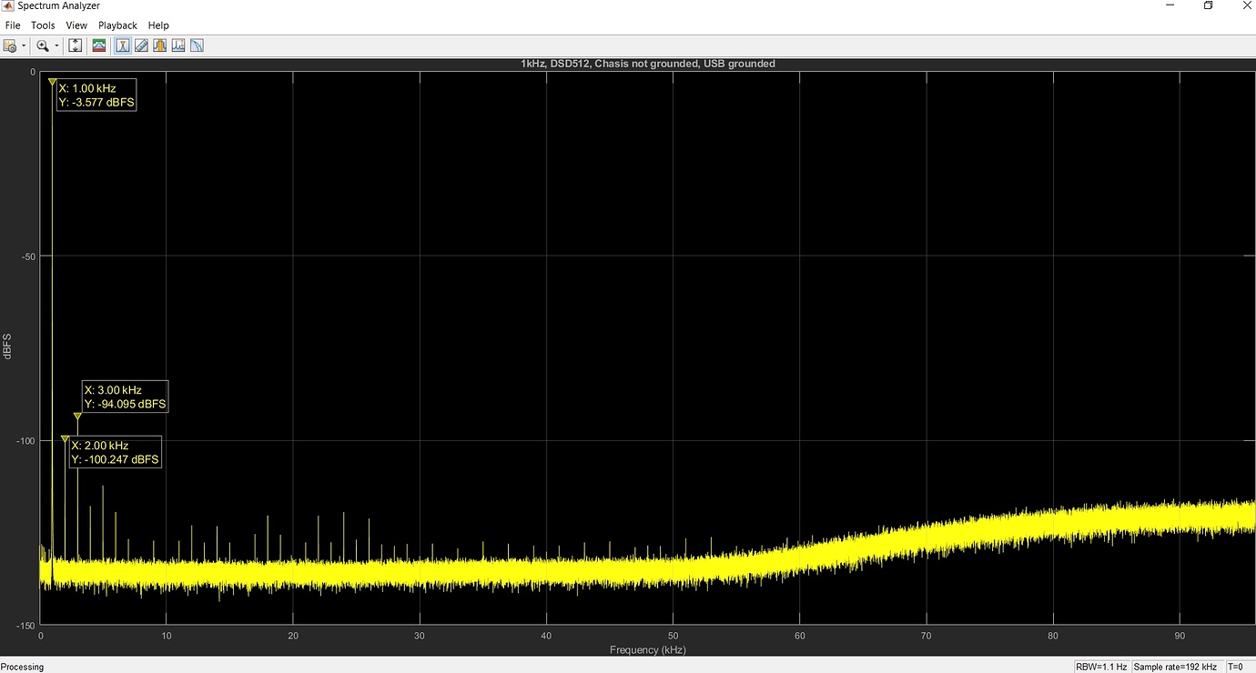Open the Tools menu

click(43, 25)
